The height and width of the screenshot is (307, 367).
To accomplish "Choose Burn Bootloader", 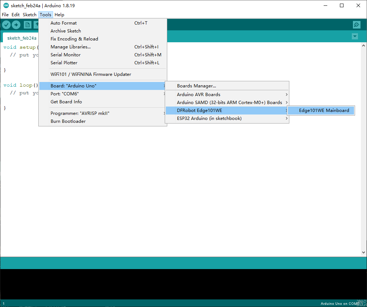I will pos(103,121).
